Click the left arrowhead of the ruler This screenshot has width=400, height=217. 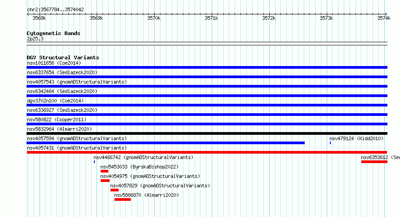pos(28,14)
